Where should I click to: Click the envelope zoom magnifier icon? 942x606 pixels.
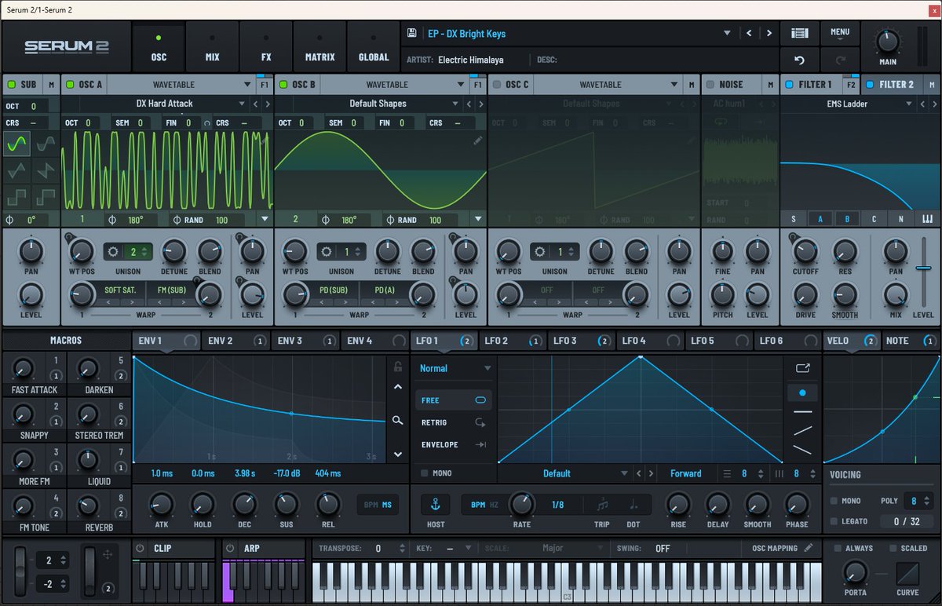point(398,421)
